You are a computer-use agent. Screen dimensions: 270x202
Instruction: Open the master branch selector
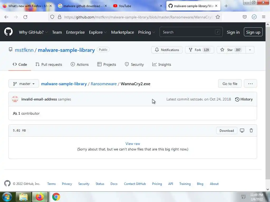pyautogui.click(x=24, y=84)
